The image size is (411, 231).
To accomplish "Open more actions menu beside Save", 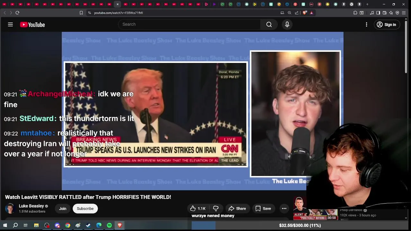I will point(284,209).
